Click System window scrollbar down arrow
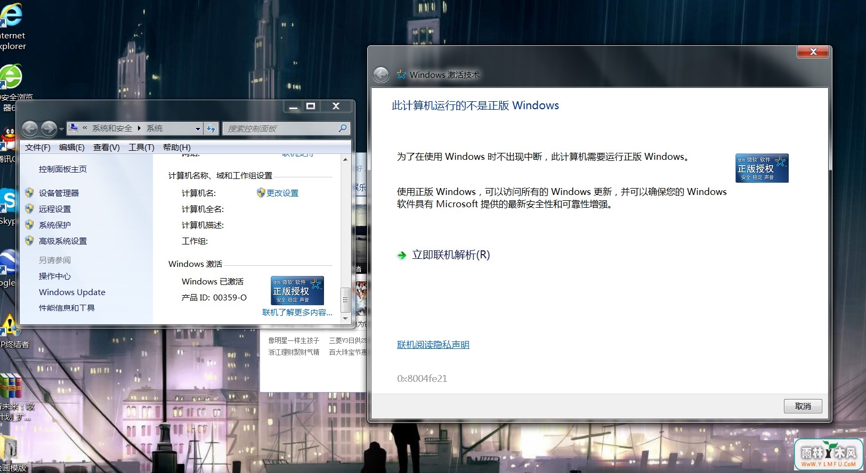 tap(345, 319)
